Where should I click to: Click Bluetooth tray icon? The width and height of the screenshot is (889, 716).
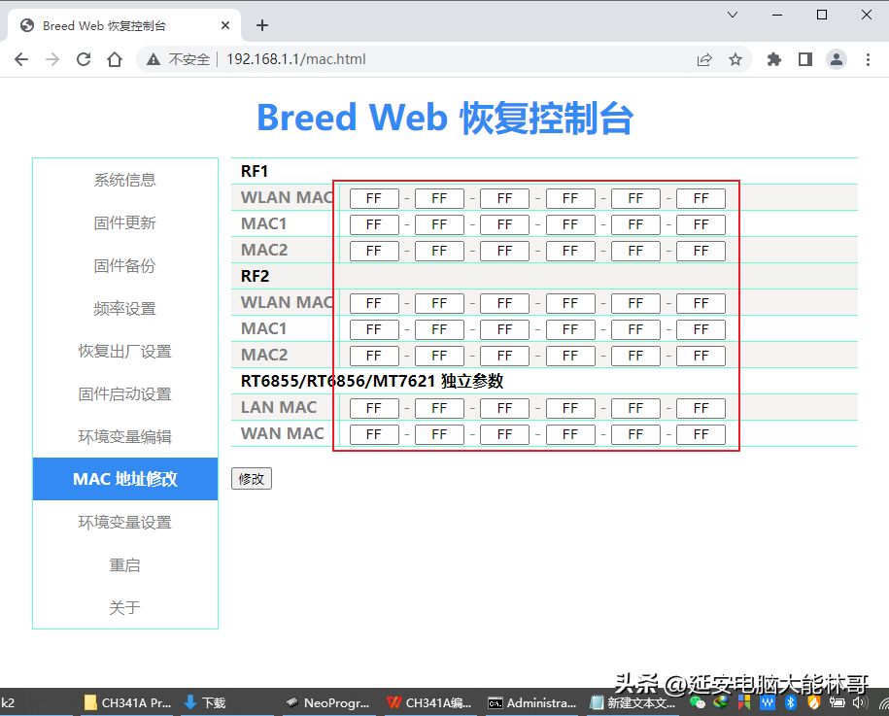coord(790,703)
